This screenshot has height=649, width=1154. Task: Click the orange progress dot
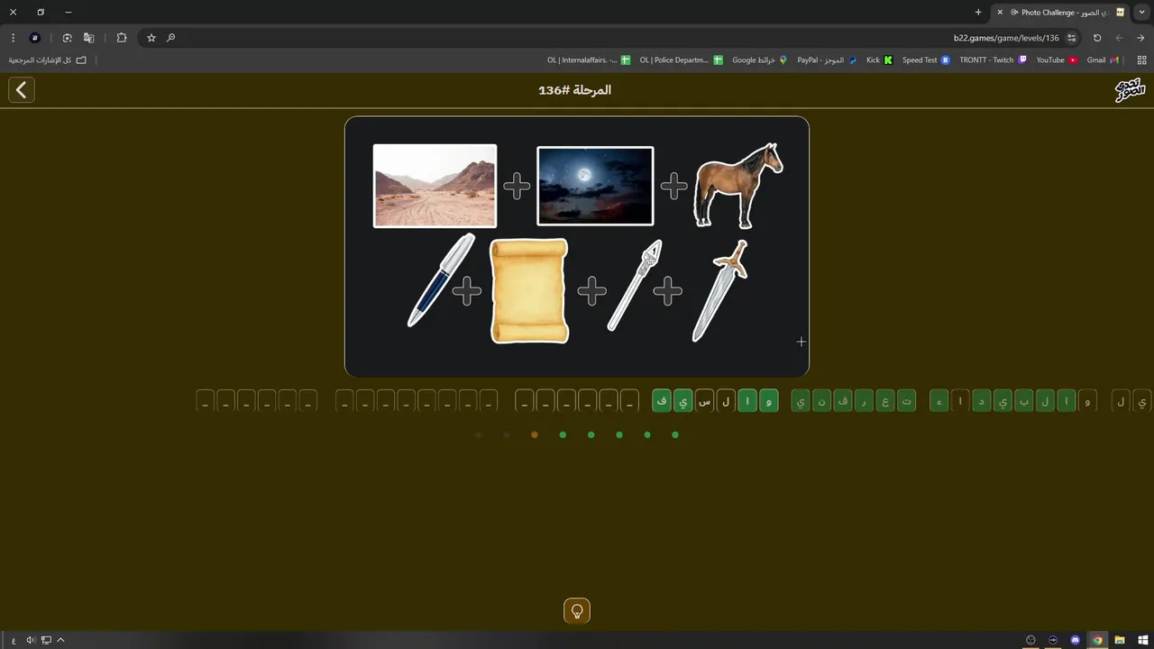(x=535, y=435)
